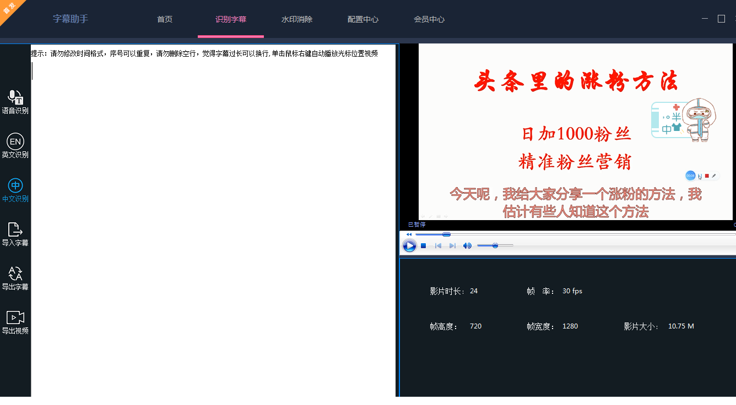The width and height of the screenshot is (736, 405).
Task: Open the 水印消除 watermark removal tab
Action: point(297,19)
